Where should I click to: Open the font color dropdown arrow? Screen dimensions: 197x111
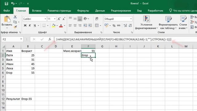pyautogui.click(x=65, y=26)
